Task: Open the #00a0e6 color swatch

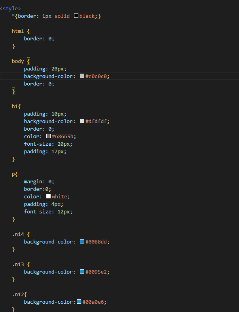Action: click(79, 301)
